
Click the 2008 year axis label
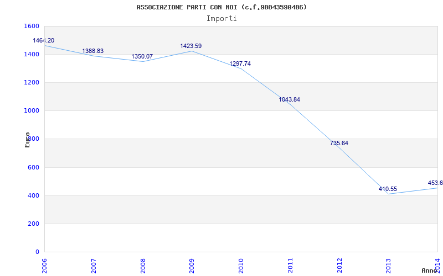143,265
